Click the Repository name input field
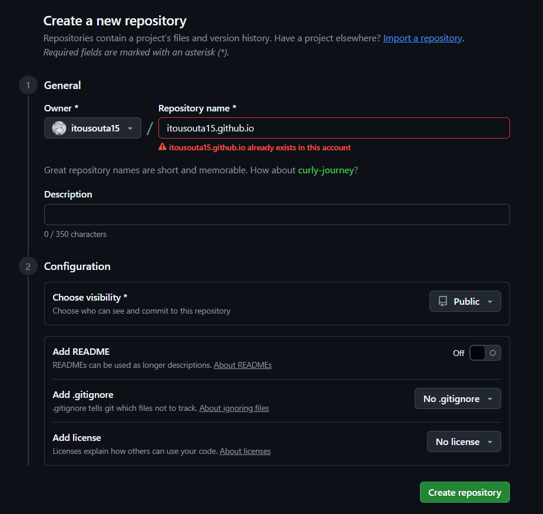The image size is (543, 514). pos(334,128)
